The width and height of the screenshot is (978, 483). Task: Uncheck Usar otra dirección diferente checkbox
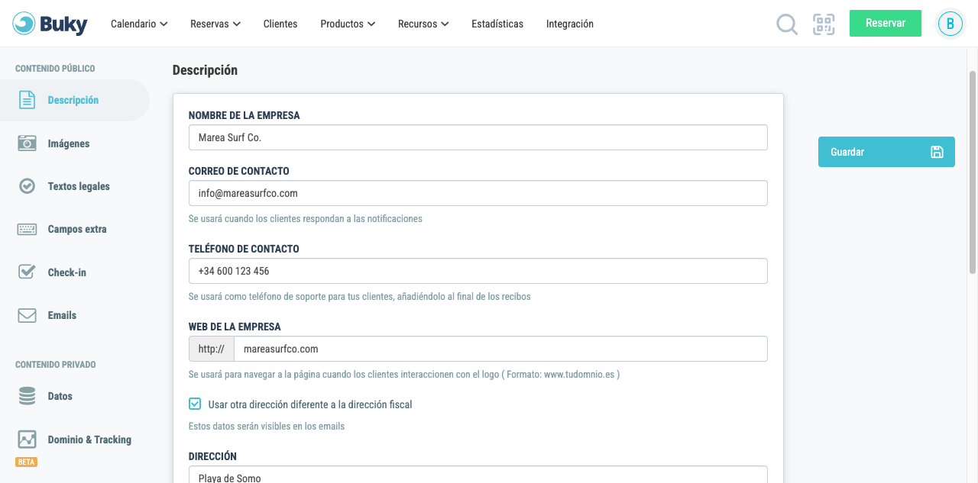point(195,404)
